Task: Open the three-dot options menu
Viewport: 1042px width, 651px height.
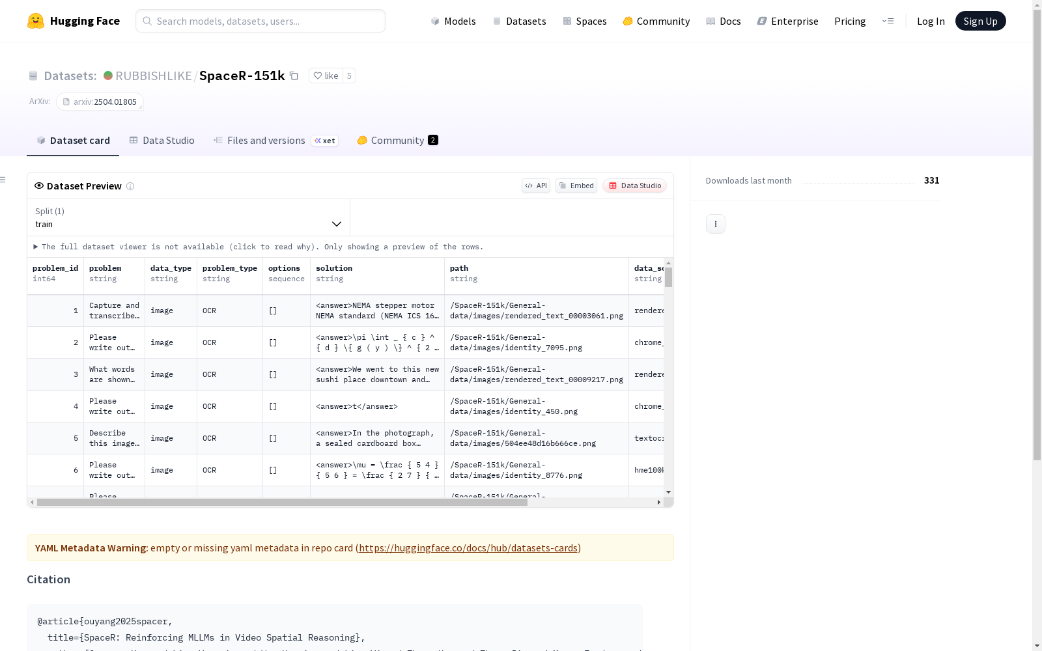Action: pos(716,224)
